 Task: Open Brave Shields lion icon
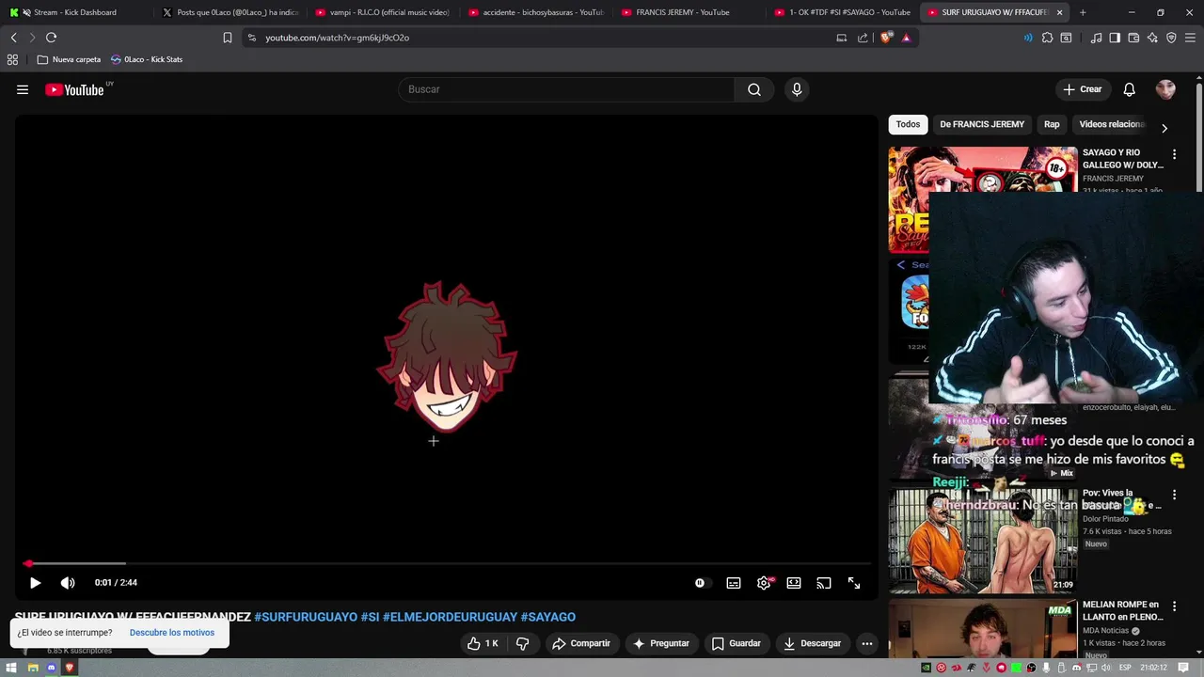point(886,38)
